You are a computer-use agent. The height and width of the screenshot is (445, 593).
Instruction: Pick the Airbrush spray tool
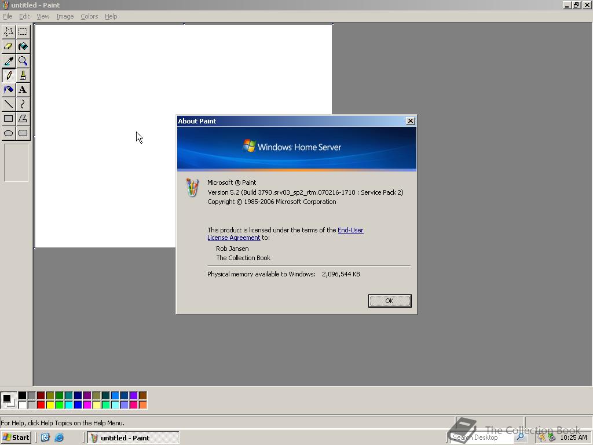coord(9,90)
